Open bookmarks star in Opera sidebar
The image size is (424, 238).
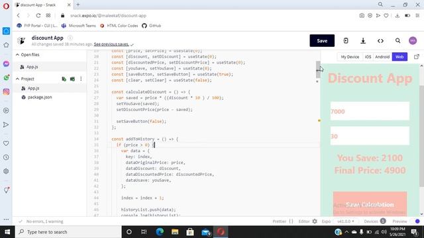pyautogui.click(x=6, y=45)
